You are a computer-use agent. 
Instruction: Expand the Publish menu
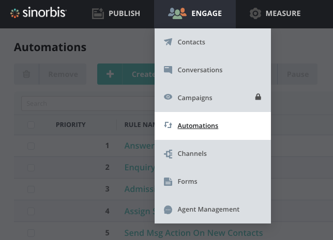click(x=116, y=13)
